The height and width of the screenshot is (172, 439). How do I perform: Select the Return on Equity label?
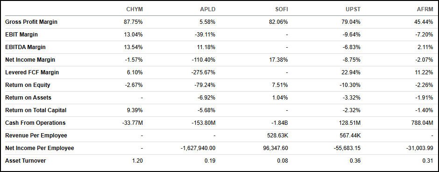[x=28, y=85]
